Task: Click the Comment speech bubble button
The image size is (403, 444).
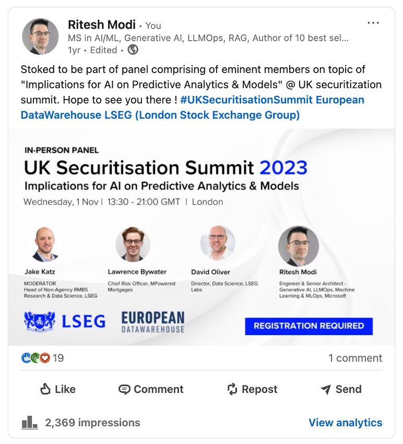Action: click(x=151, y=389)
